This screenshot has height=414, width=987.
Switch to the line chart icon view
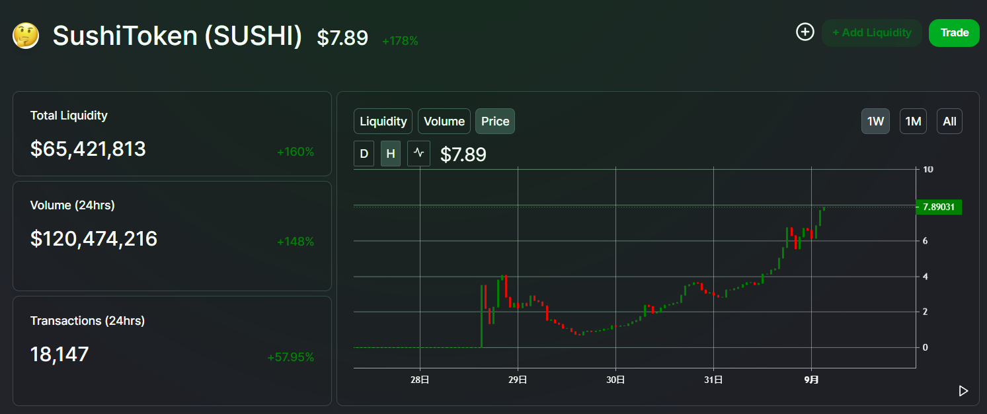coord(418,154)
